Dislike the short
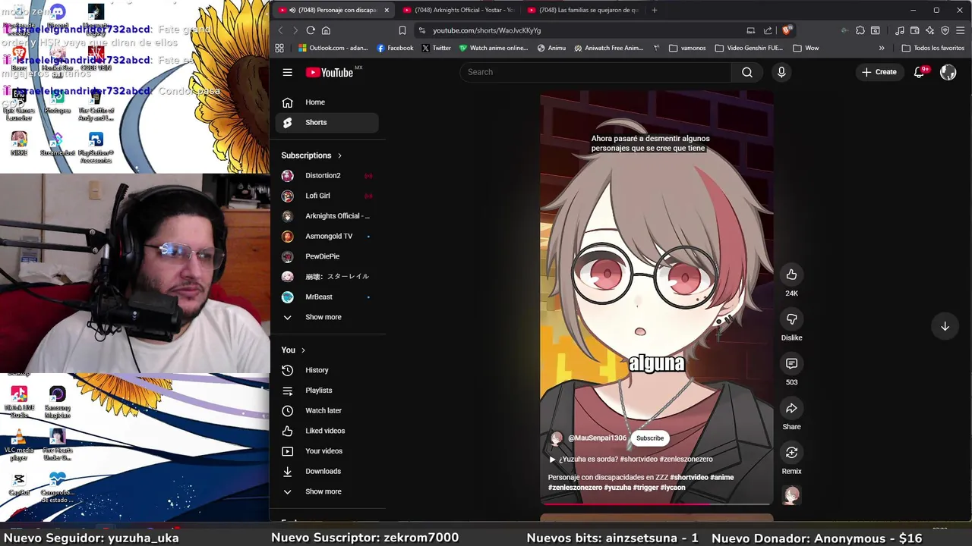This screenshot has width=972, height=546. 791,319
